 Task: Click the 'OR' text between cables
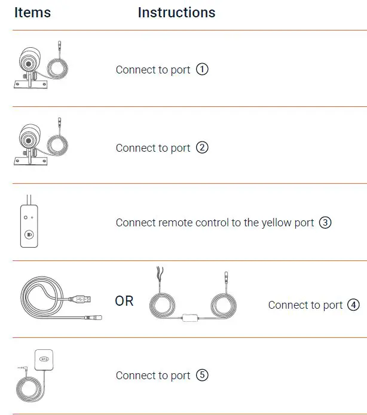124,301
